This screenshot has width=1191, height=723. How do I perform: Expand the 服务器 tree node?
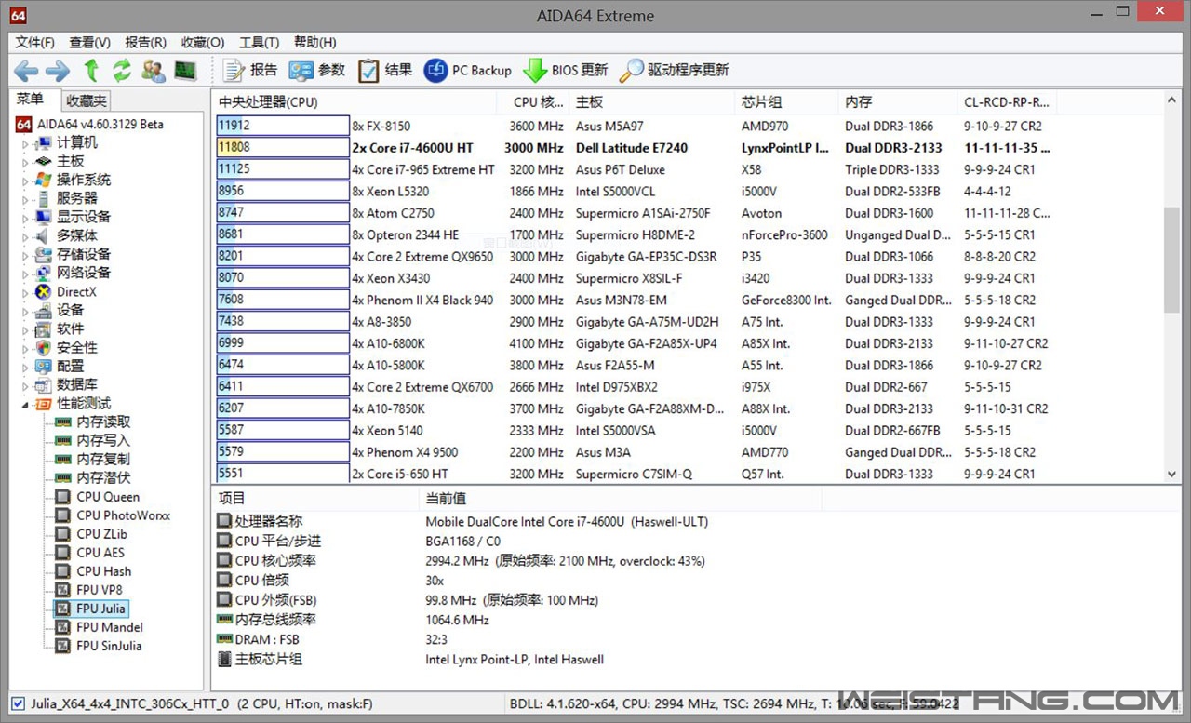(26, 199)
